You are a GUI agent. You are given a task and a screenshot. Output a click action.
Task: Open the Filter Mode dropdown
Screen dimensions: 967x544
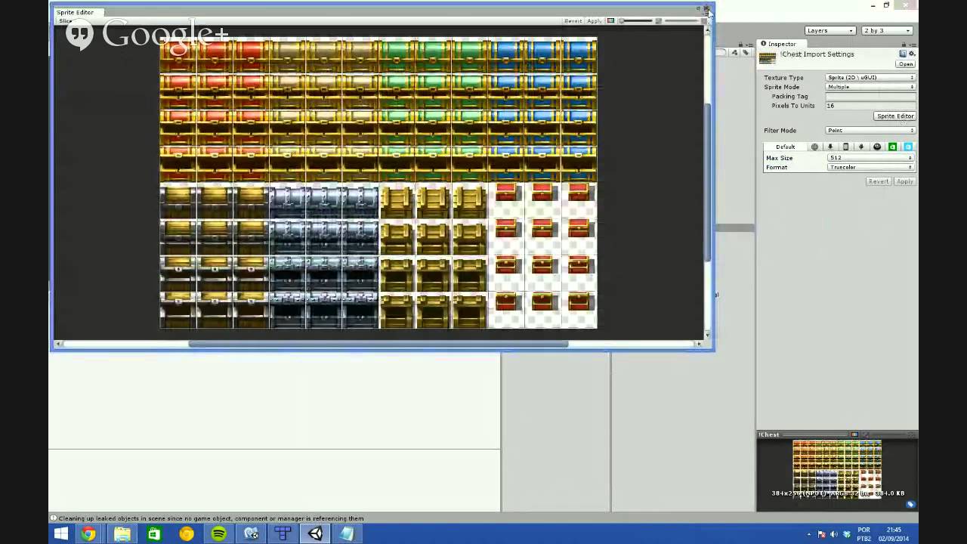pos(870,131)
